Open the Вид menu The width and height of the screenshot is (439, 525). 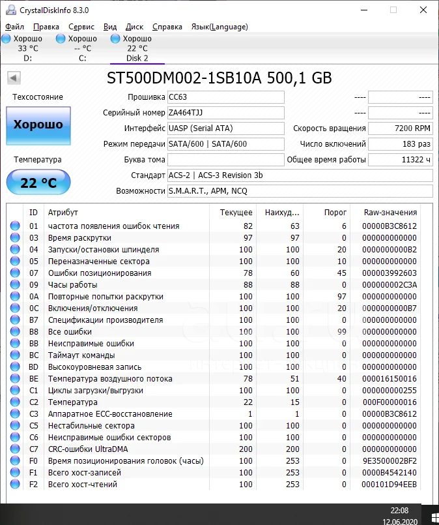110,27
